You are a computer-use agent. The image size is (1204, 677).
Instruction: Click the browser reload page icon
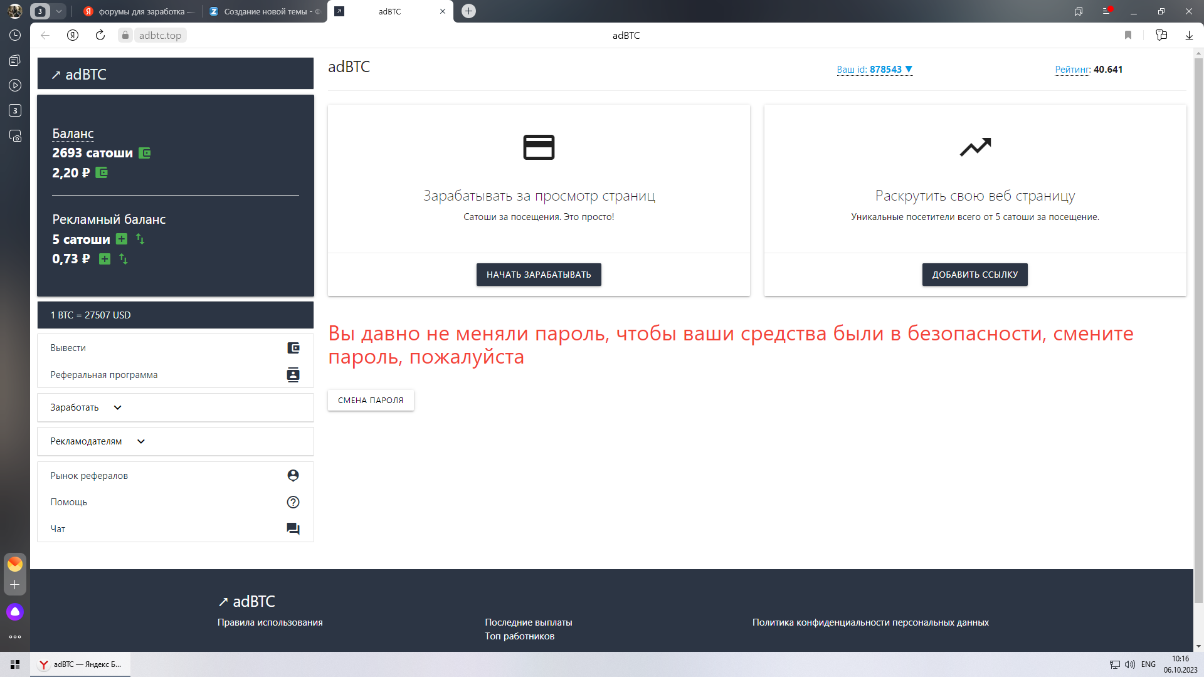coord(100,35)
